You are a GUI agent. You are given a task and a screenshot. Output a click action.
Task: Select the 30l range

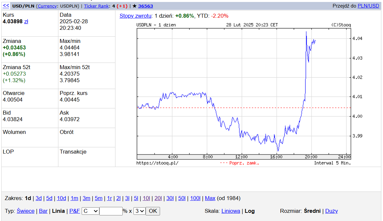[170, 198]
